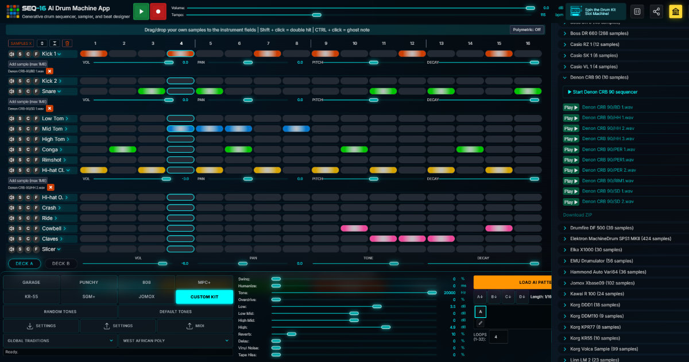Select the Garage kit preset
The image size is (689, 362).
32,283
